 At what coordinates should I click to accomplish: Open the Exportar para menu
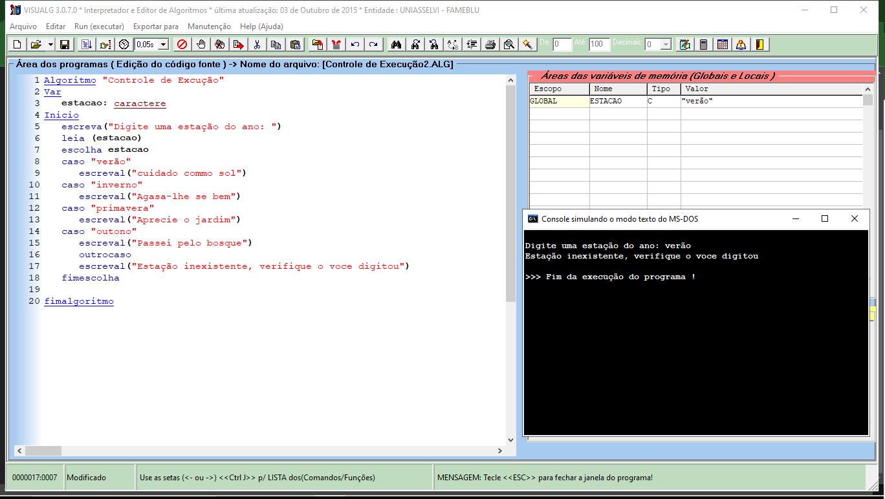[x=156, y=27]
